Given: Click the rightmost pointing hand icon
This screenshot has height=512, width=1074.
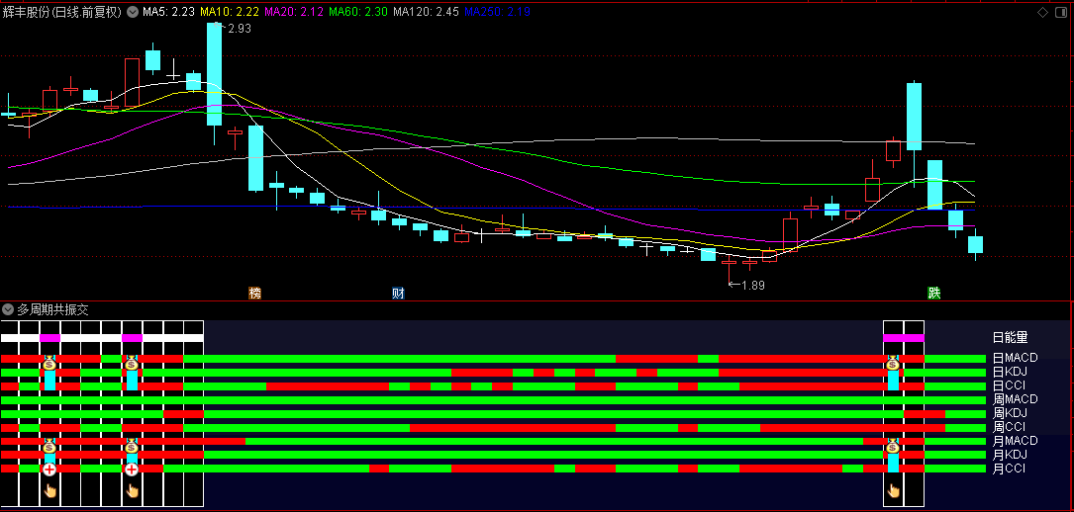Looking at the screenshot, I should pyautogui.click(x=893, y=490).
